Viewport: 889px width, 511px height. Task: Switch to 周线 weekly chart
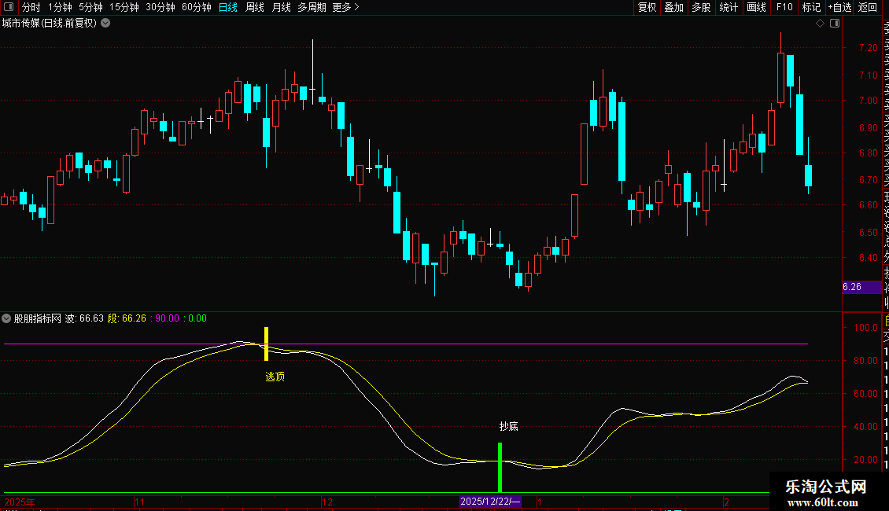click(x=255, y=7)
